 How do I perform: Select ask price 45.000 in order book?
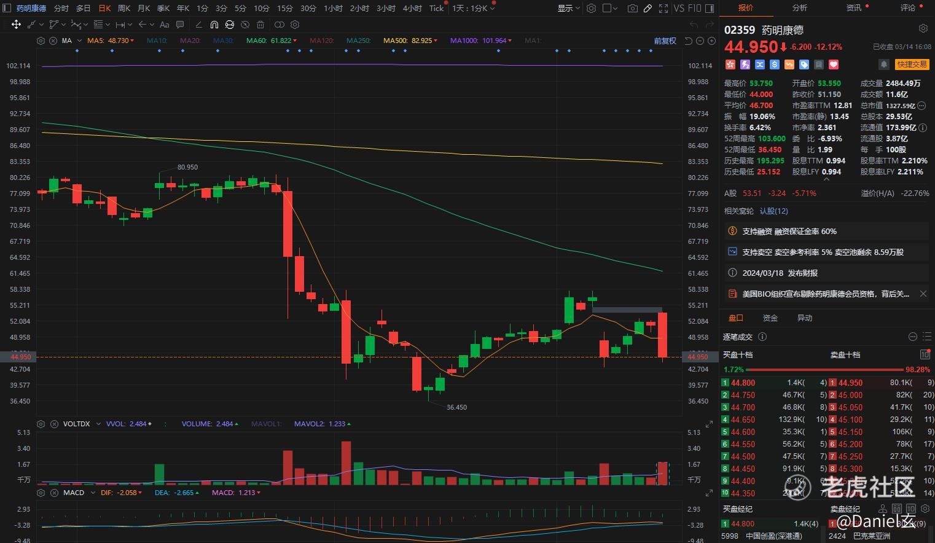pos(850,395)
